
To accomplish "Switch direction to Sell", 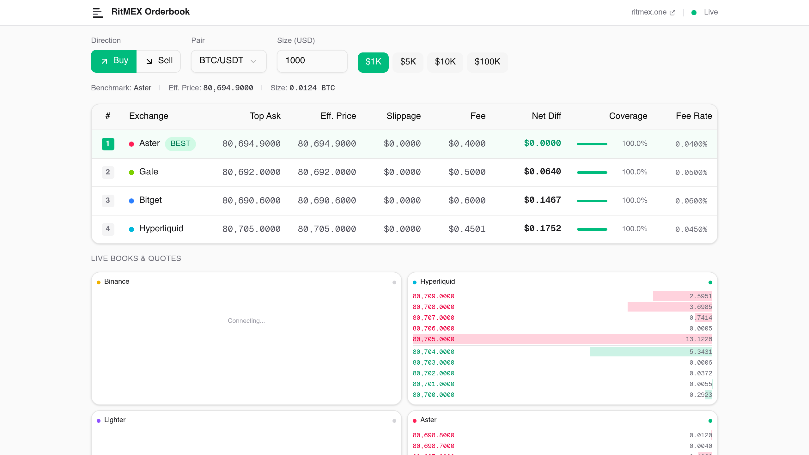I will click(x=159, y=61).
